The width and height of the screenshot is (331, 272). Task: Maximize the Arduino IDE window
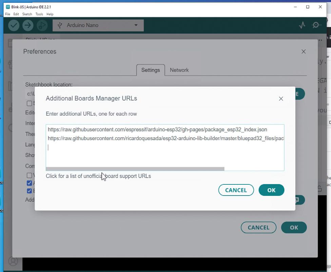308,7
